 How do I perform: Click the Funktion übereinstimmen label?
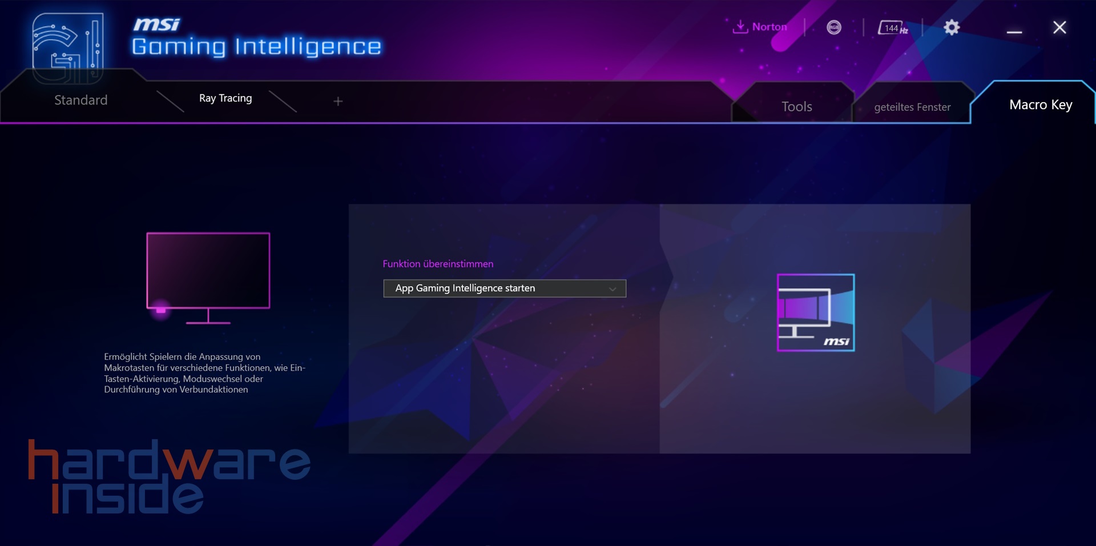[x=438, y=264]
